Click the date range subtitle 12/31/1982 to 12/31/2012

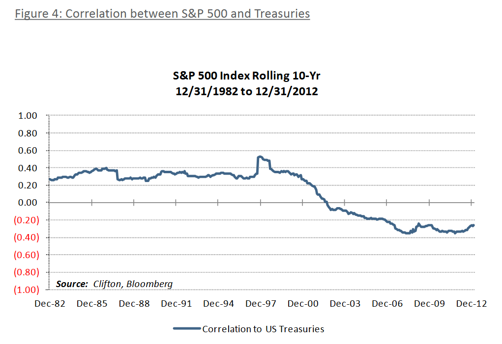coord(247,91)
